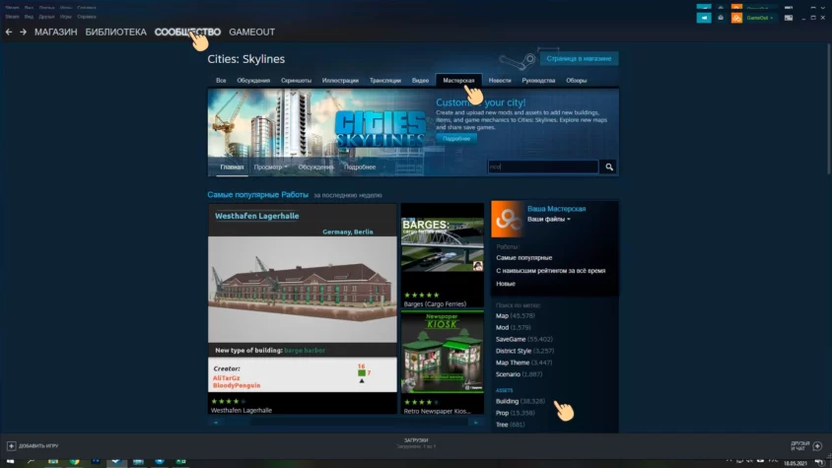Open the Westhafen Lagerhalle workshop item
832x468 pixels.
(x=303, y=308)
